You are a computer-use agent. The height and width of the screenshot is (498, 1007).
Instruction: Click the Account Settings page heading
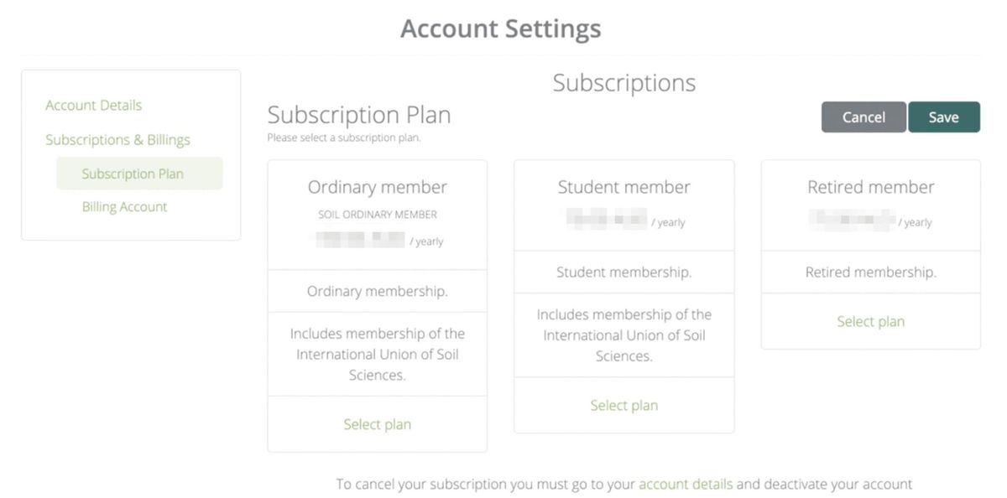click(x=500, y=29)
